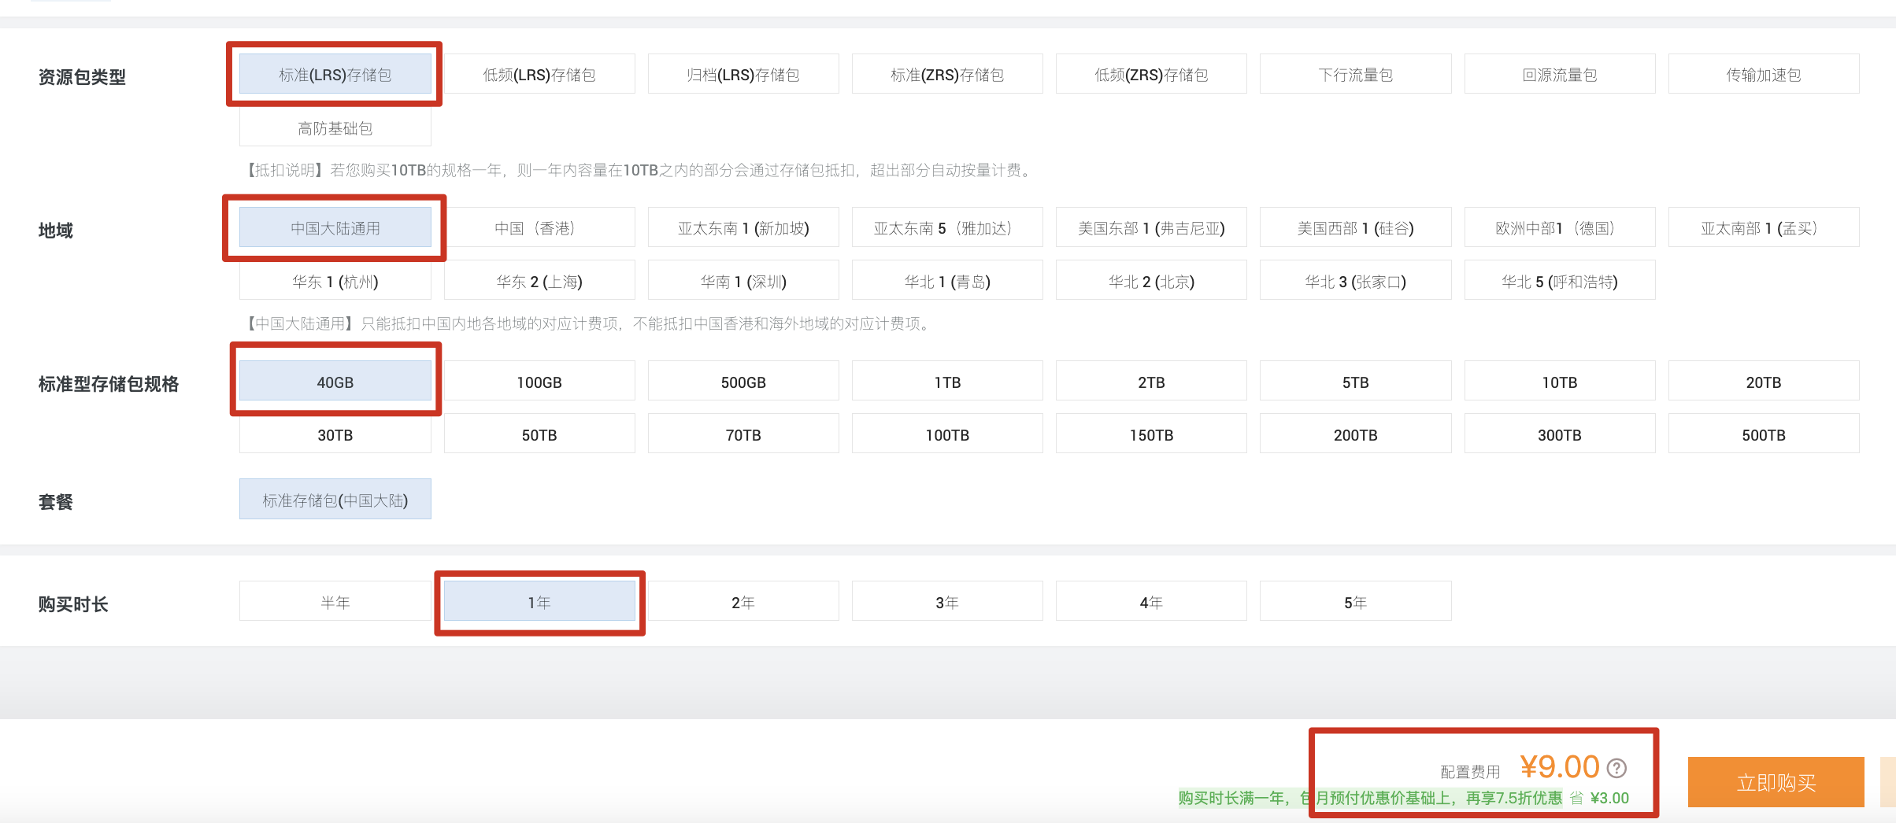Screen dimensions: 1896x823
Task: Select 标准(LRS)存储包 resource package type
Action: [335, 75]
